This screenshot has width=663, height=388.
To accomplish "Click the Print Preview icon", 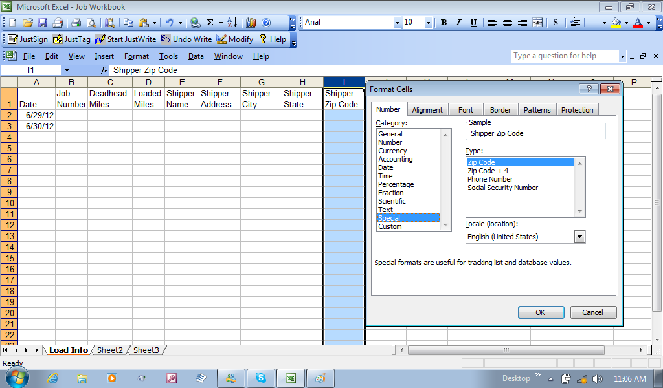I will 91,23.
